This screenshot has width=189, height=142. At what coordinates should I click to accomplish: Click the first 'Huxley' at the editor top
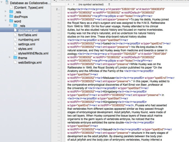click(72, 9)
